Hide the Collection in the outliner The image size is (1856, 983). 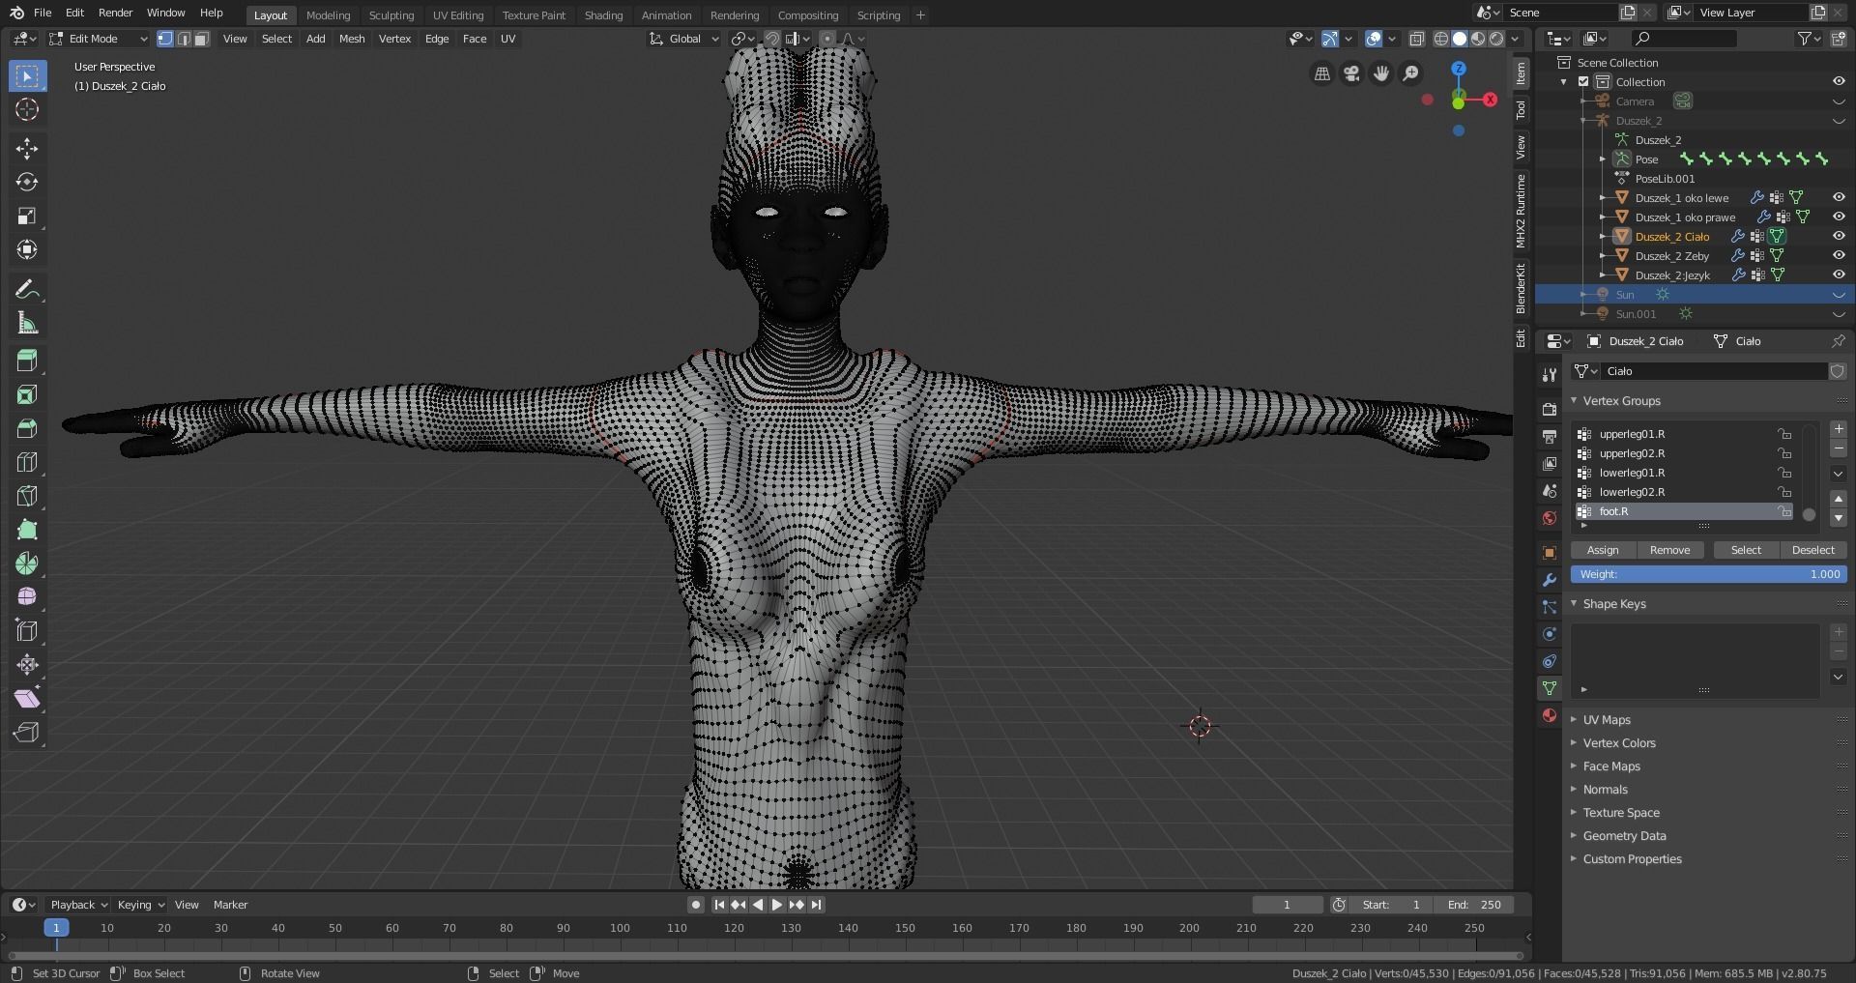(x=1839, y=82)
